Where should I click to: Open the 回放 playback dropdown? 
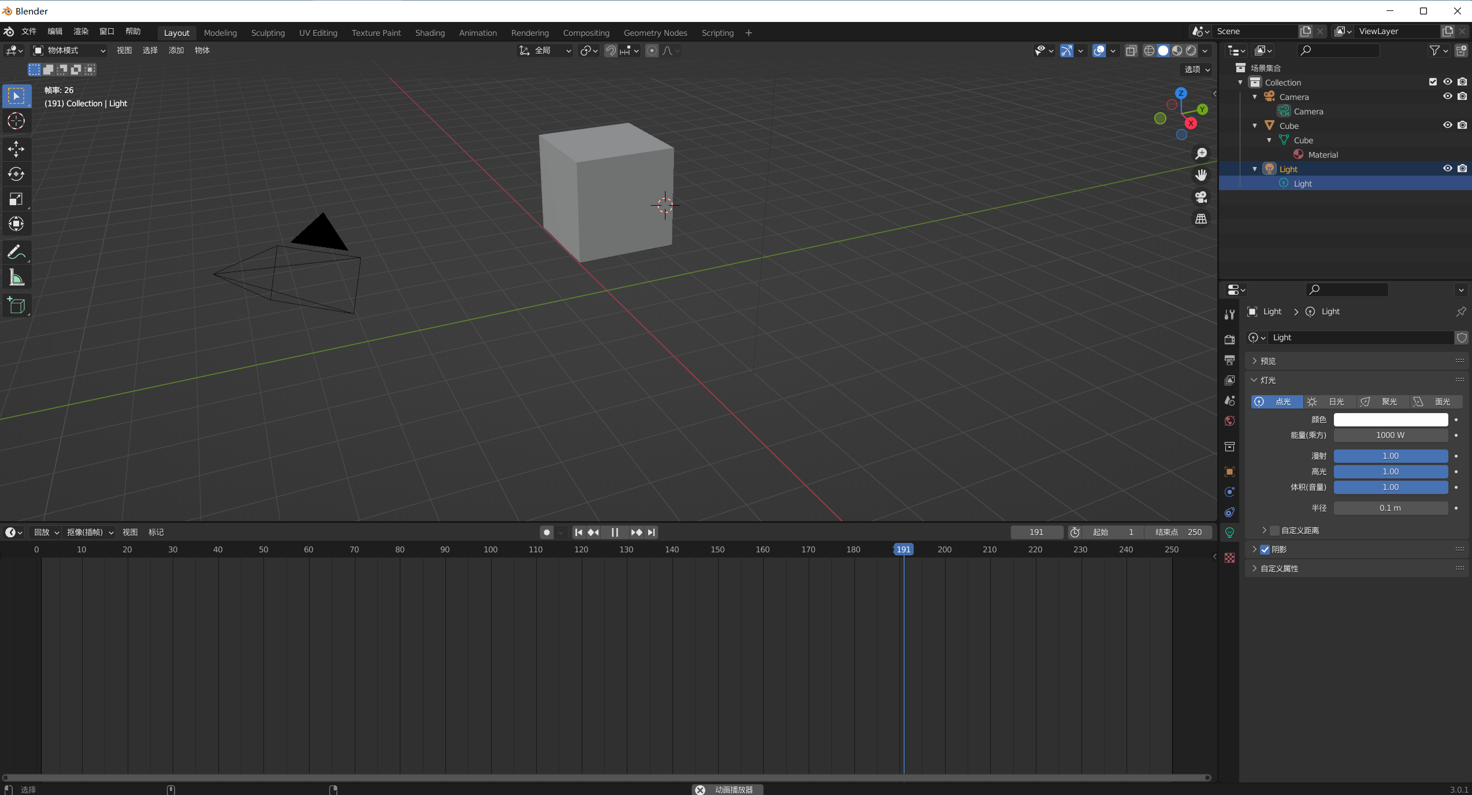coord(46,532)
